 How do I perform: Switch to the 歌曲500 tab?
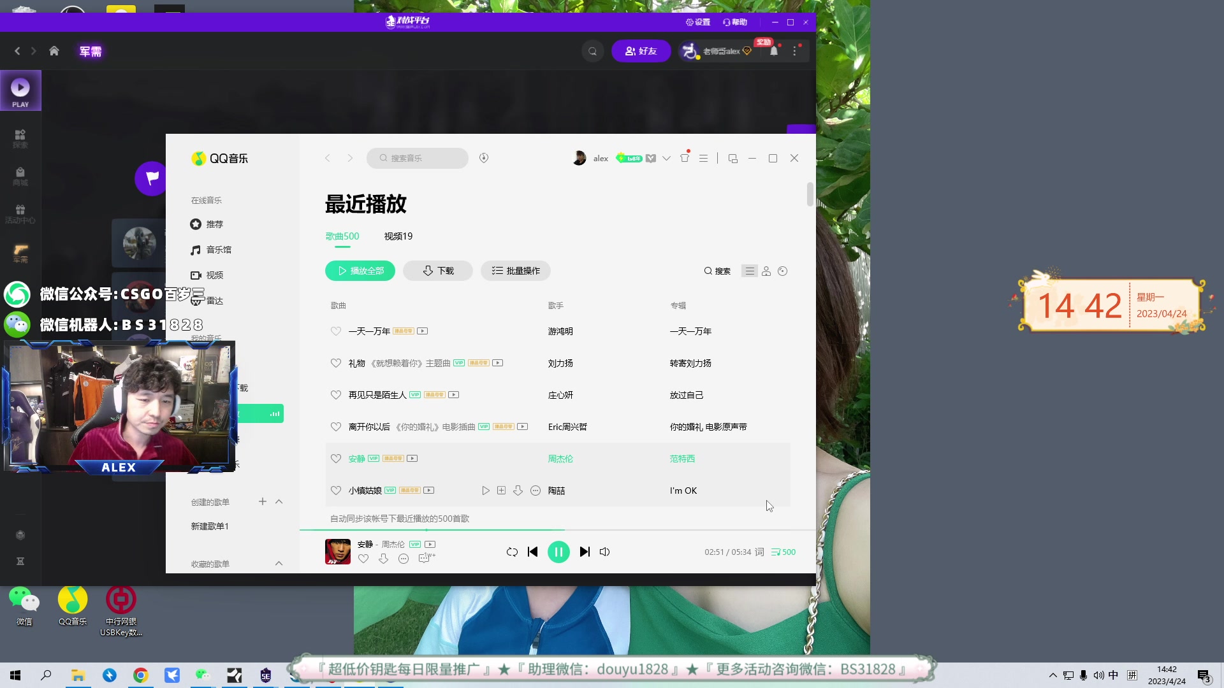click(x=342, y=236)
